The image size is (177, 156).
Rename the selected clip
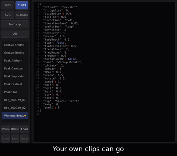[6, 129]
